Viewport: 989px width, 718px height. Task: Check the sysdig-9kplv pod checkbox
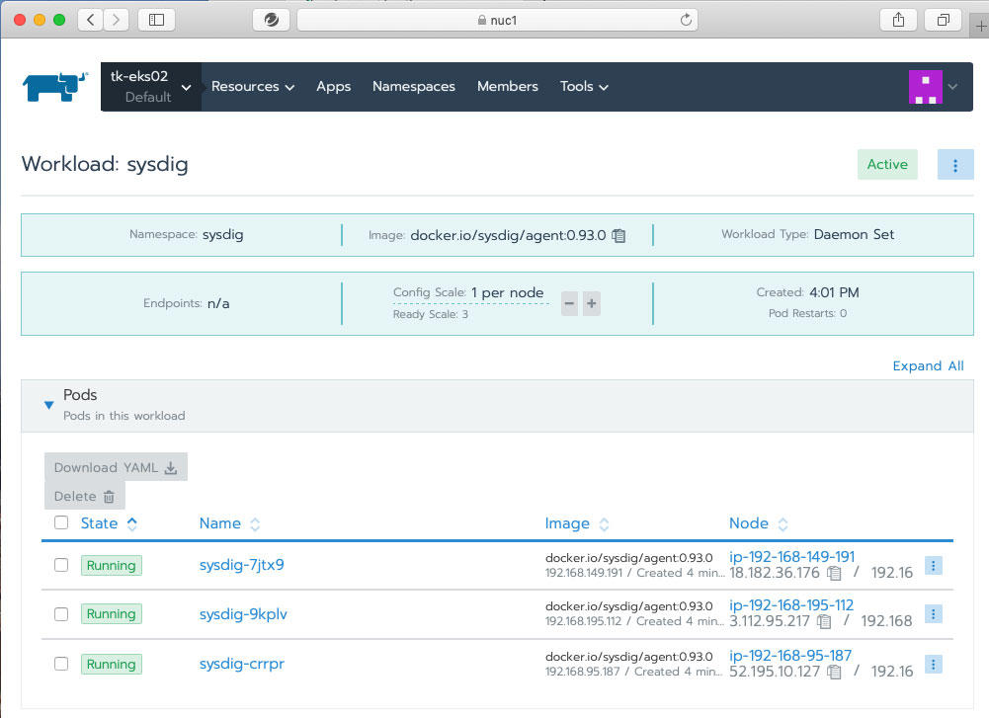click(61, 614)
